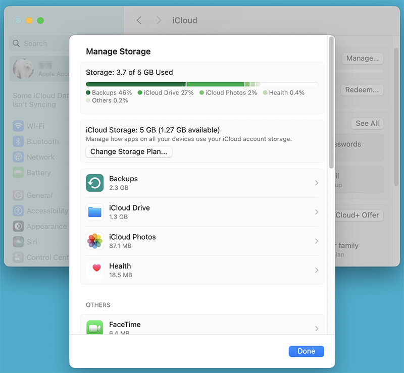
Task: Expand the Backups row details
Action: [317, 183]
